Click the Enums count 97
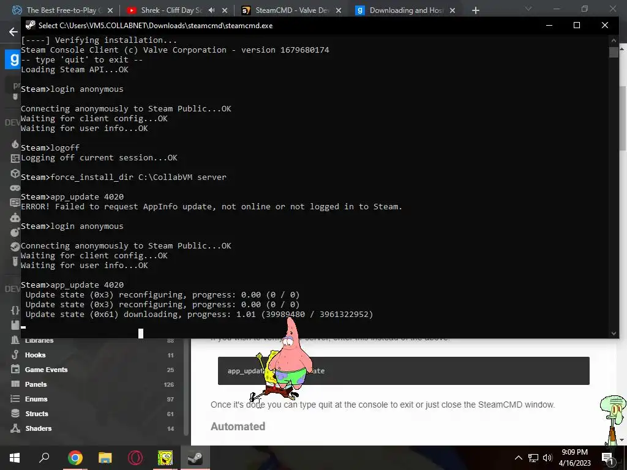Viewport: 627px width, 470px height. [170, 399]
